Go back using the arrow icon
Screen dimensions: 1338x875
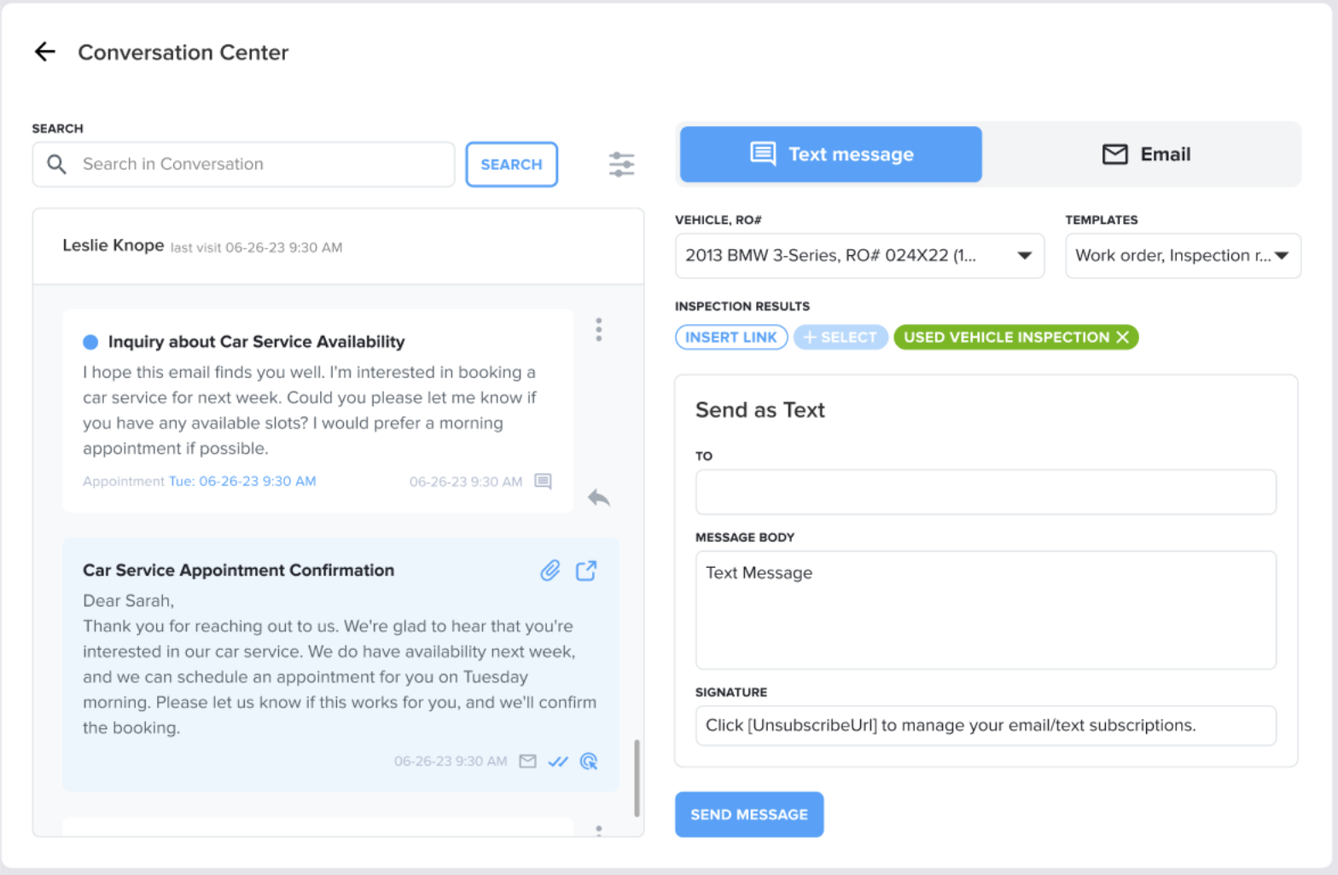coord(45,52)
